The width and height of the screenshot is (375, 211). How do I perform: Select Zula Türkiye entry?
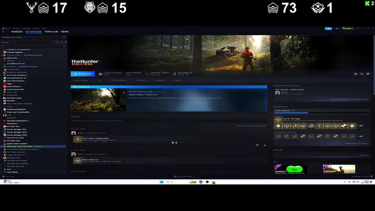click(x=12, y=172)
